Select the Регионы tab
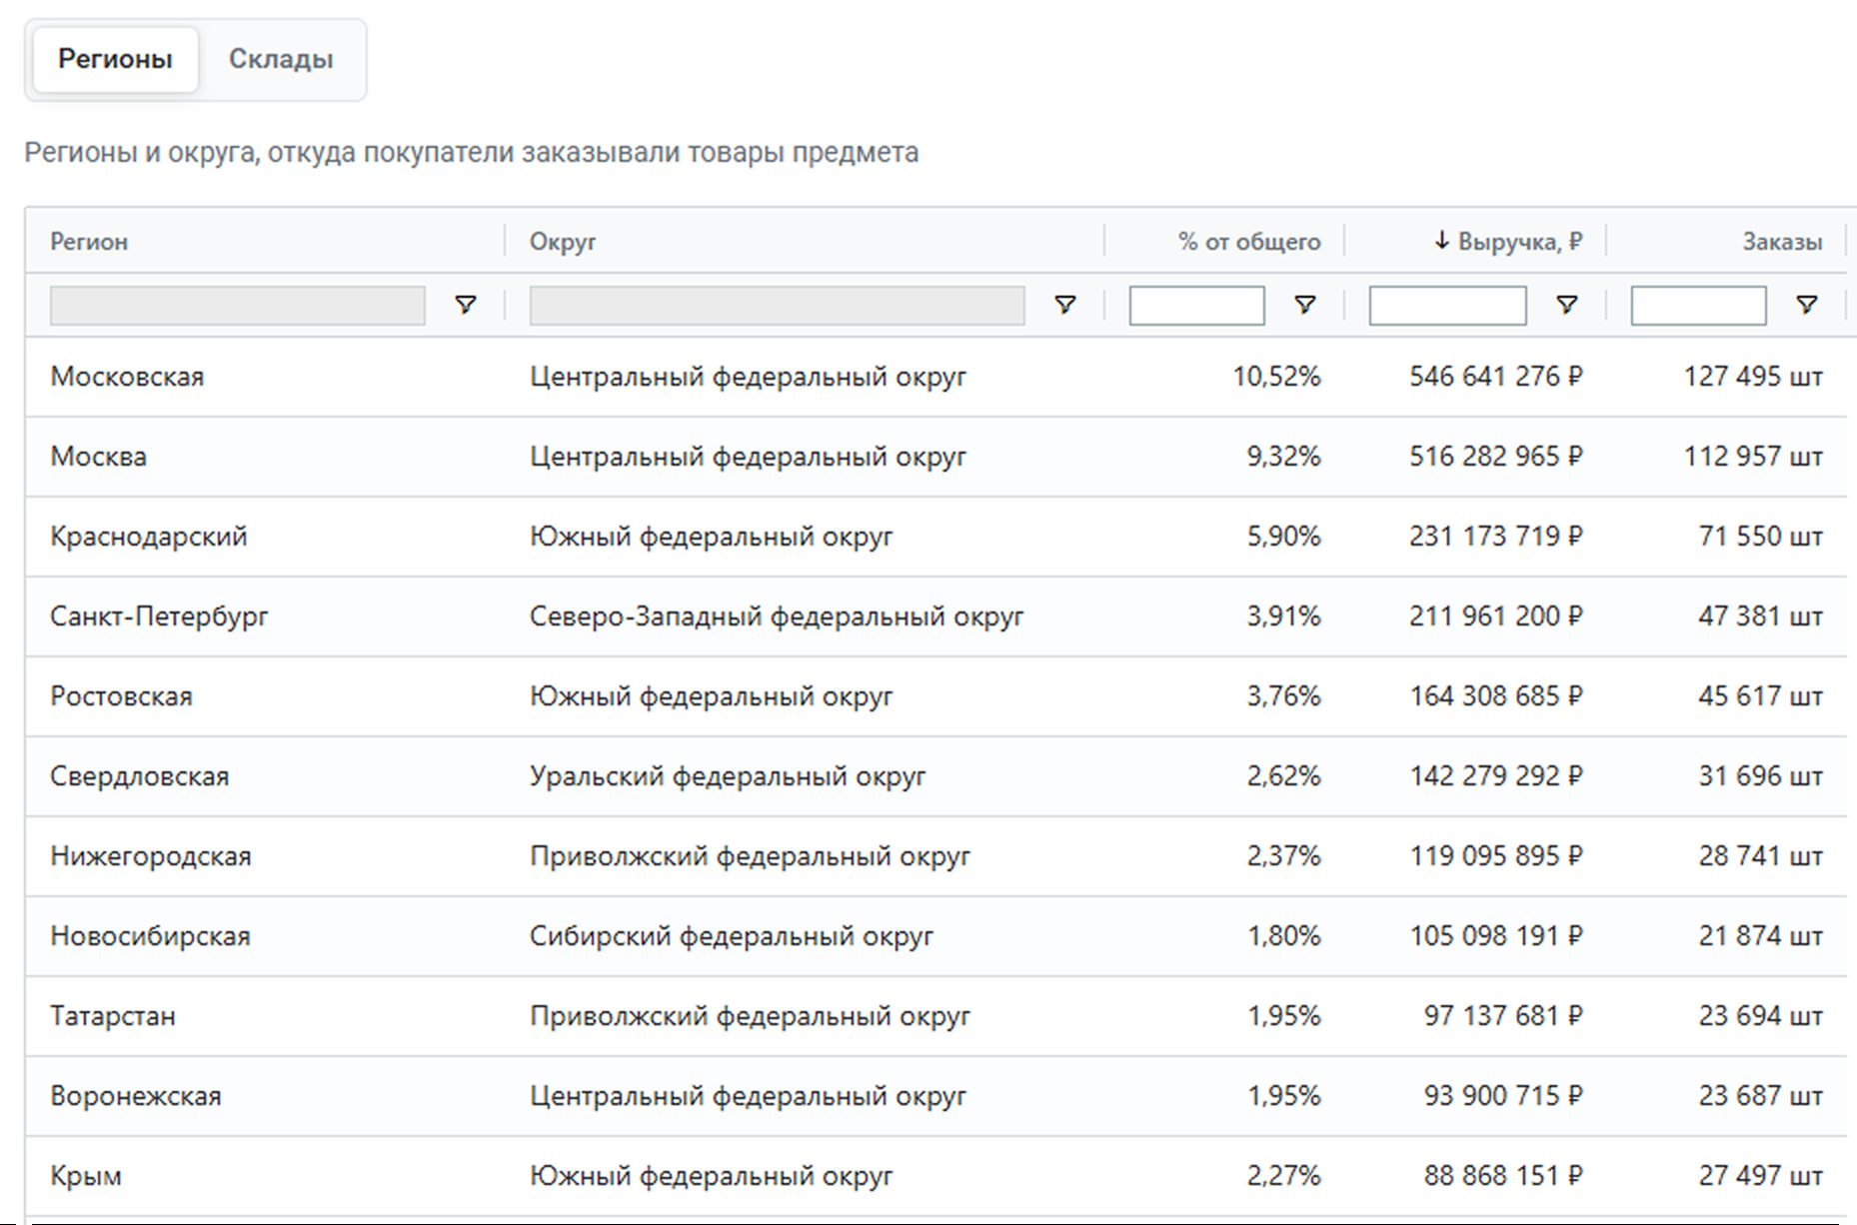Viewport: 1857px width, 1225px height. click(x=115, y=59)
